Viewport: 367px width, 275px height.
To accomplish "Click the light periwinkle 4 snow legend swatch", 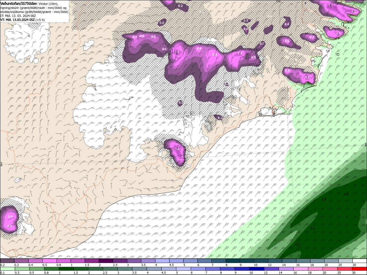I will coord(162,261).
